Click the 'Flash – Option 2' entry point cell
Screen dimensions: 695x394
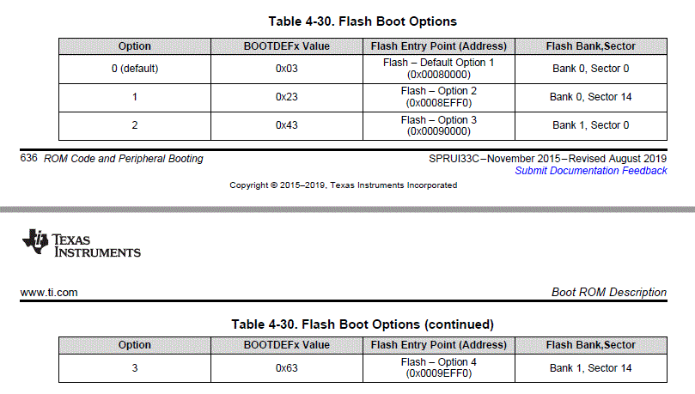(438, 97)
